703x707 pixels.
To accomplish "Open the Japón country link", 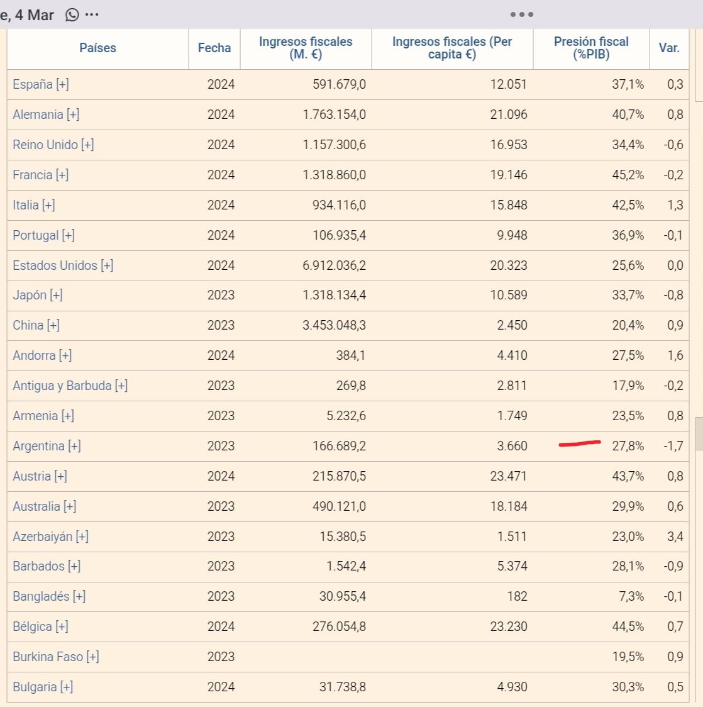I will point(30,295).
